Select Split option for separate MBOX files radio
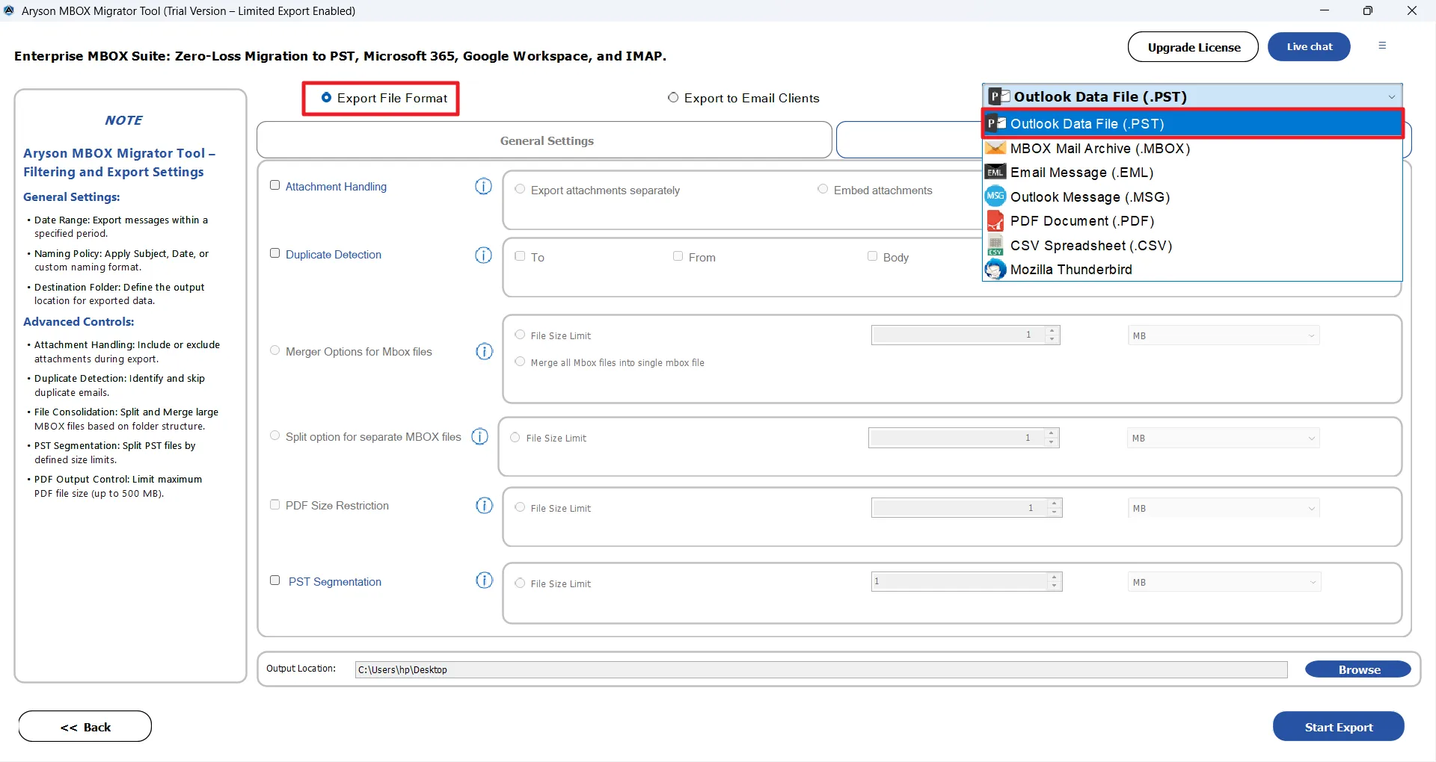This screenshot has height=762, width=1436. [274, 436]
